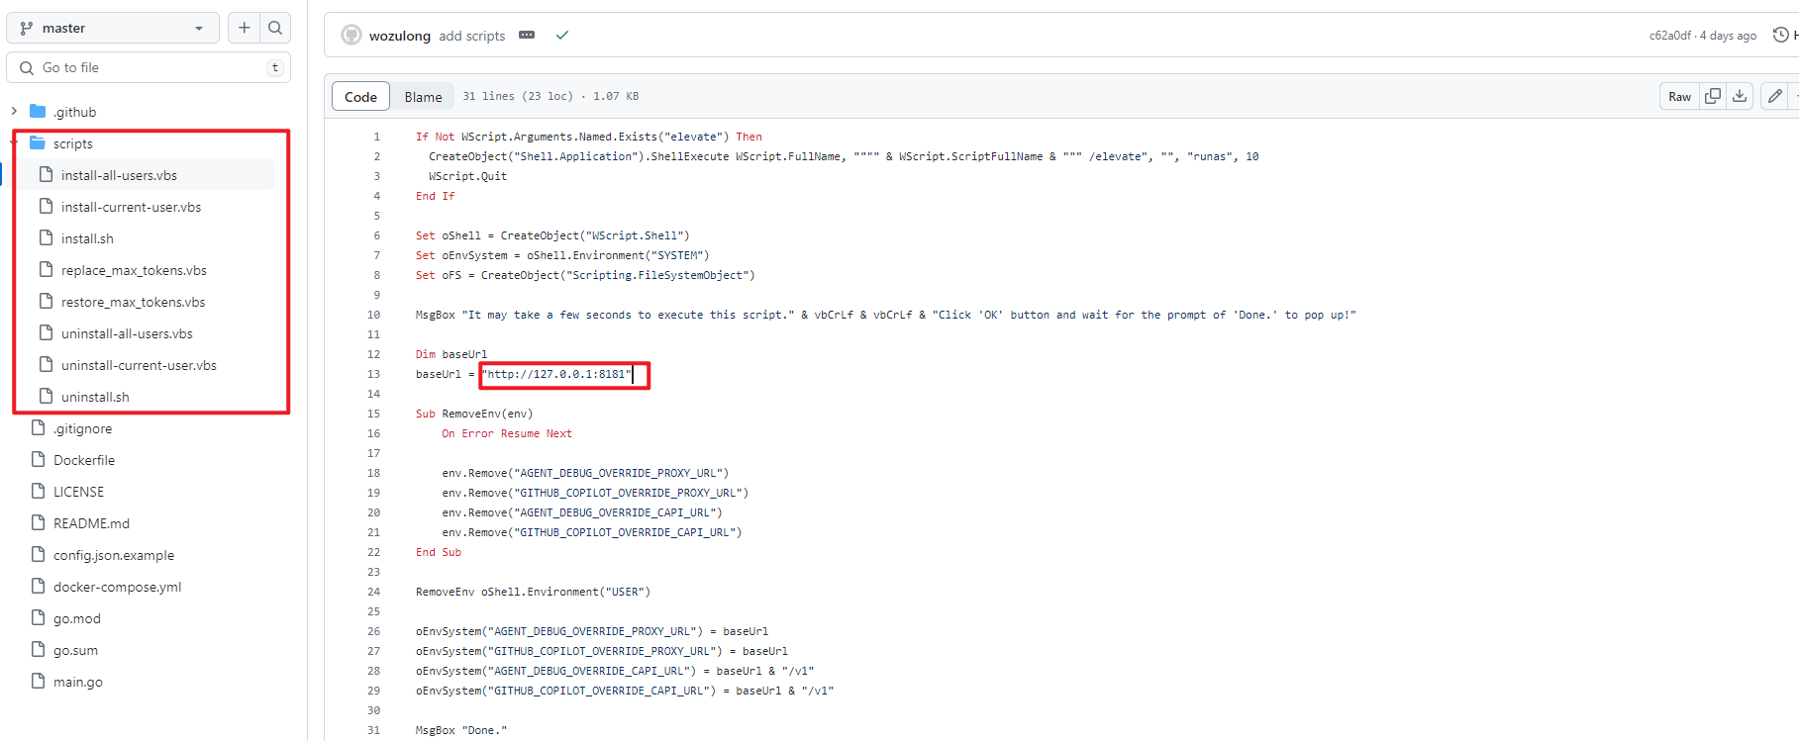Click the file icon beside go.sum
1799x741 pixels.
(x=39, y=649)
